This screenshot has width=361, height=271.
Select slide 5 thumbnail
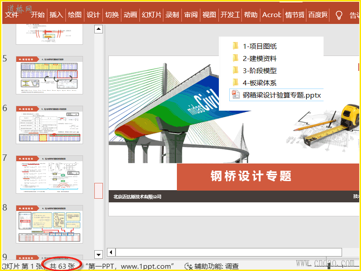pos(49,75)
